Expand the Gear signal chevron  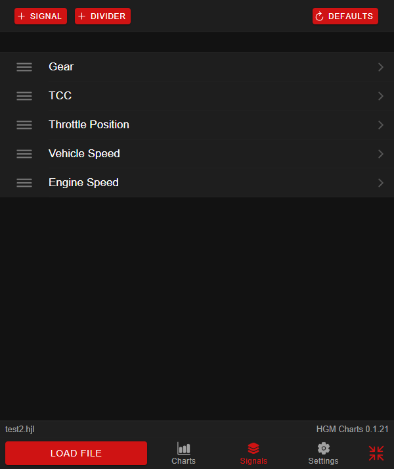click(x=380, y=67)
